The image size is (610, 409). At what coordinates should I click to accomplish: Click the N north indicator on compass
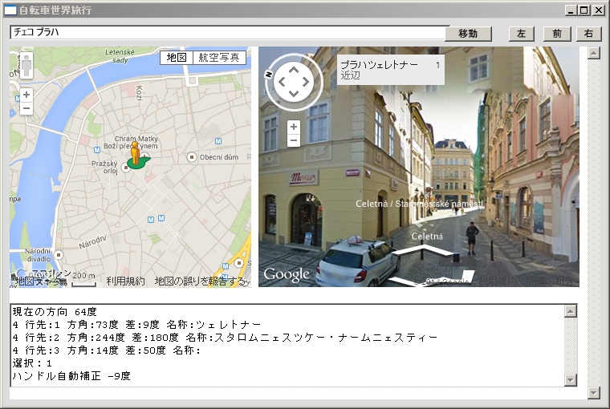click(269, 75)
